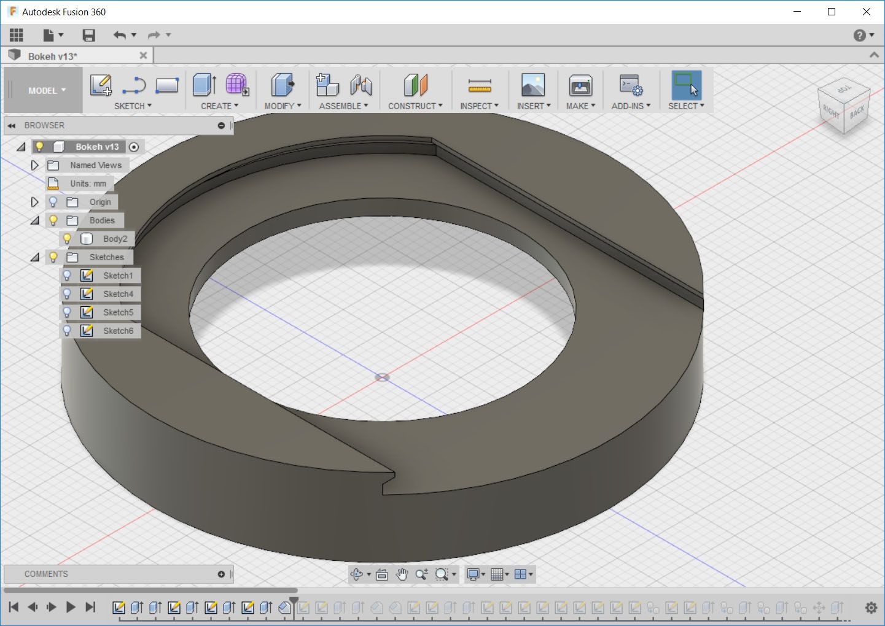
Task: Open the MODEL workspace dropdown
Action: click(46, 91)
